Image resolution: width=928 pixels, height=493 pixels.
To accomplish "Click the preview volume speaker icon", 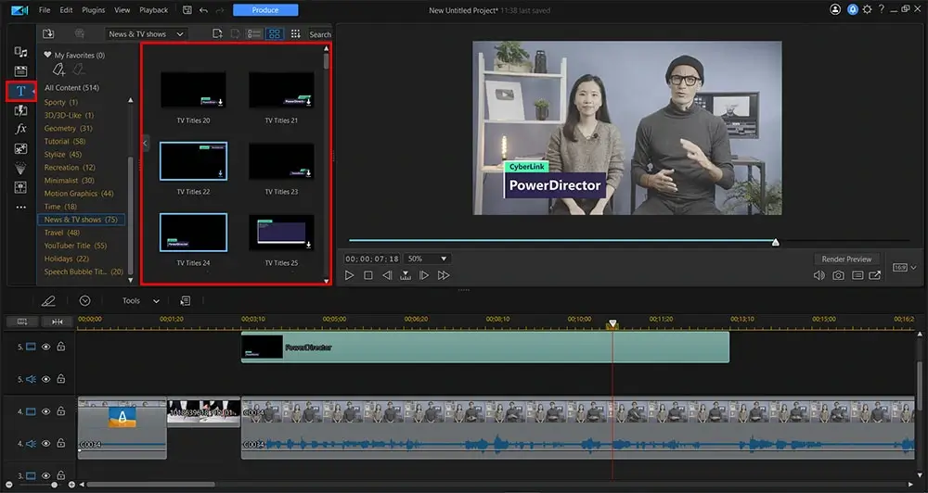I will pos(818,275).
